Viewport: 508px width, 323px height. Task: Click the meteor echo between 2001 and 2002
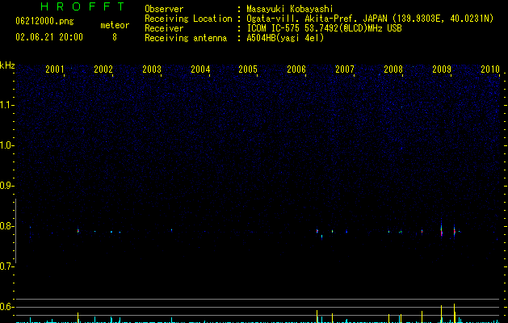(x=78, y=231)
